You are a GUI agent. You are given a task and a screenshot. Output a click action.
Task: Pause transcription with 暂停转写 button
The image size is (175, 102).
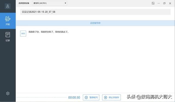point(91,97)
